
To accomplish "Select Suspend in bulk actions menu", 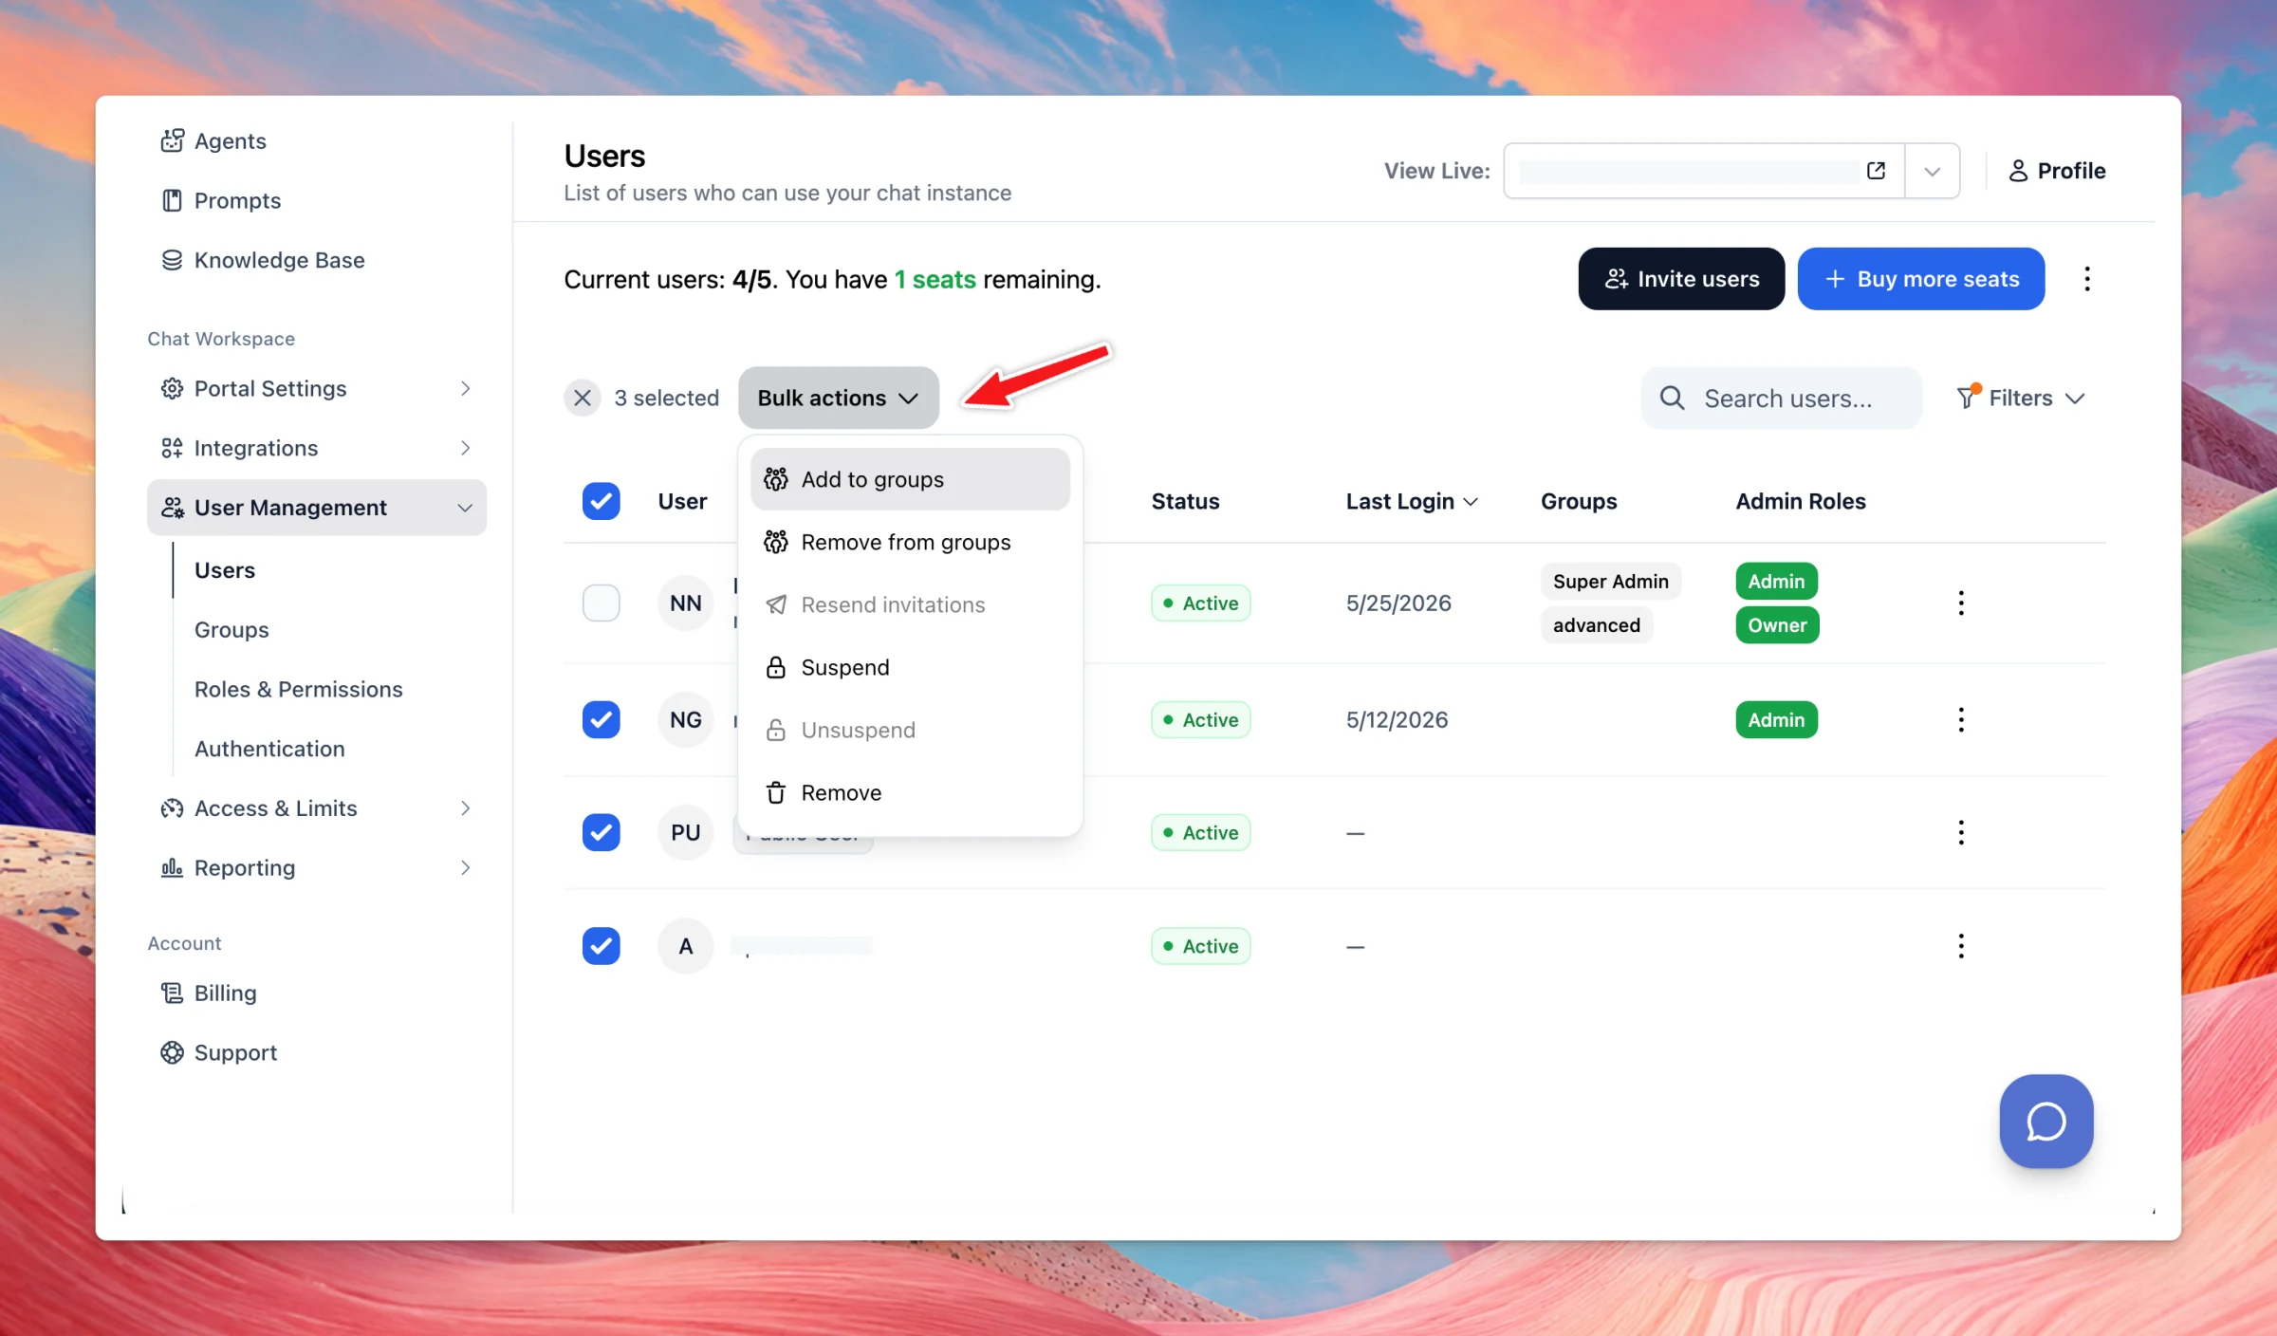I will tap(910, 667).
